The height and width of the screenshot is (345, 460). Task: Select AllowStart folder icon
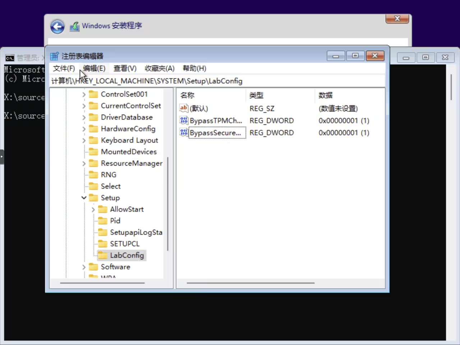point(103,209)
